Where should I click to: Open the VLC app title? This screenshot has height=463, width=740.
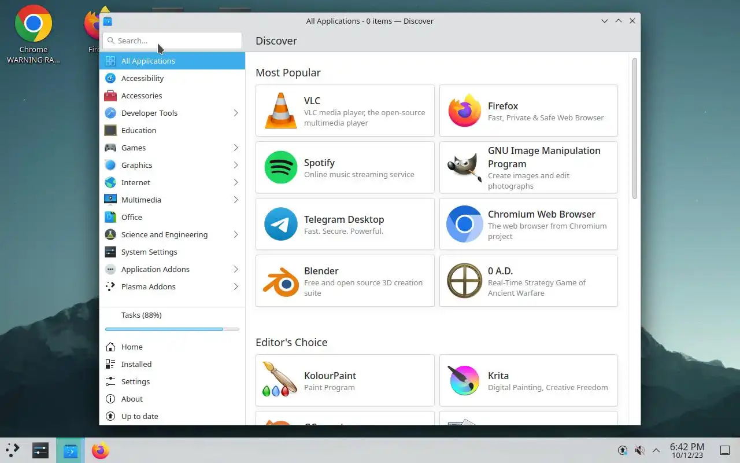coord(312,101)
